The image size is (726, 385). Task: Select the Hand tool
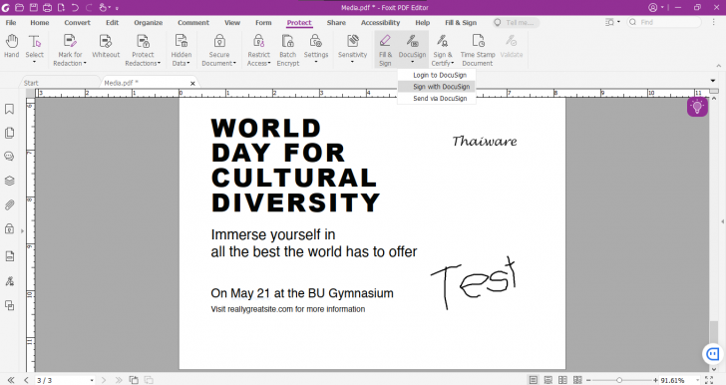[x=12, y=42]
